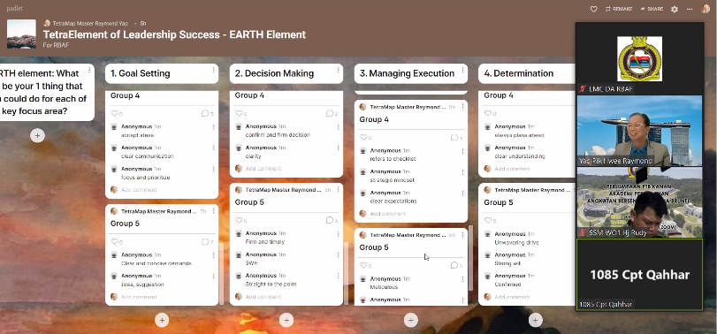The image size is (717, 334).
Task: Open the padlet thumbnail image beside the title
Action: pos(21,34)
